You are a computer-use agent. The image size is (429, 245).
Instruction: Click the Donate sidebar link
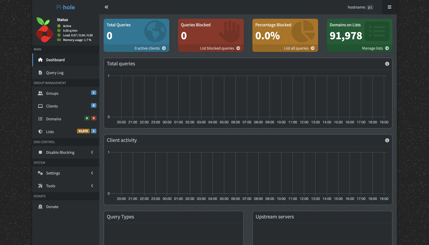point(66,207)
